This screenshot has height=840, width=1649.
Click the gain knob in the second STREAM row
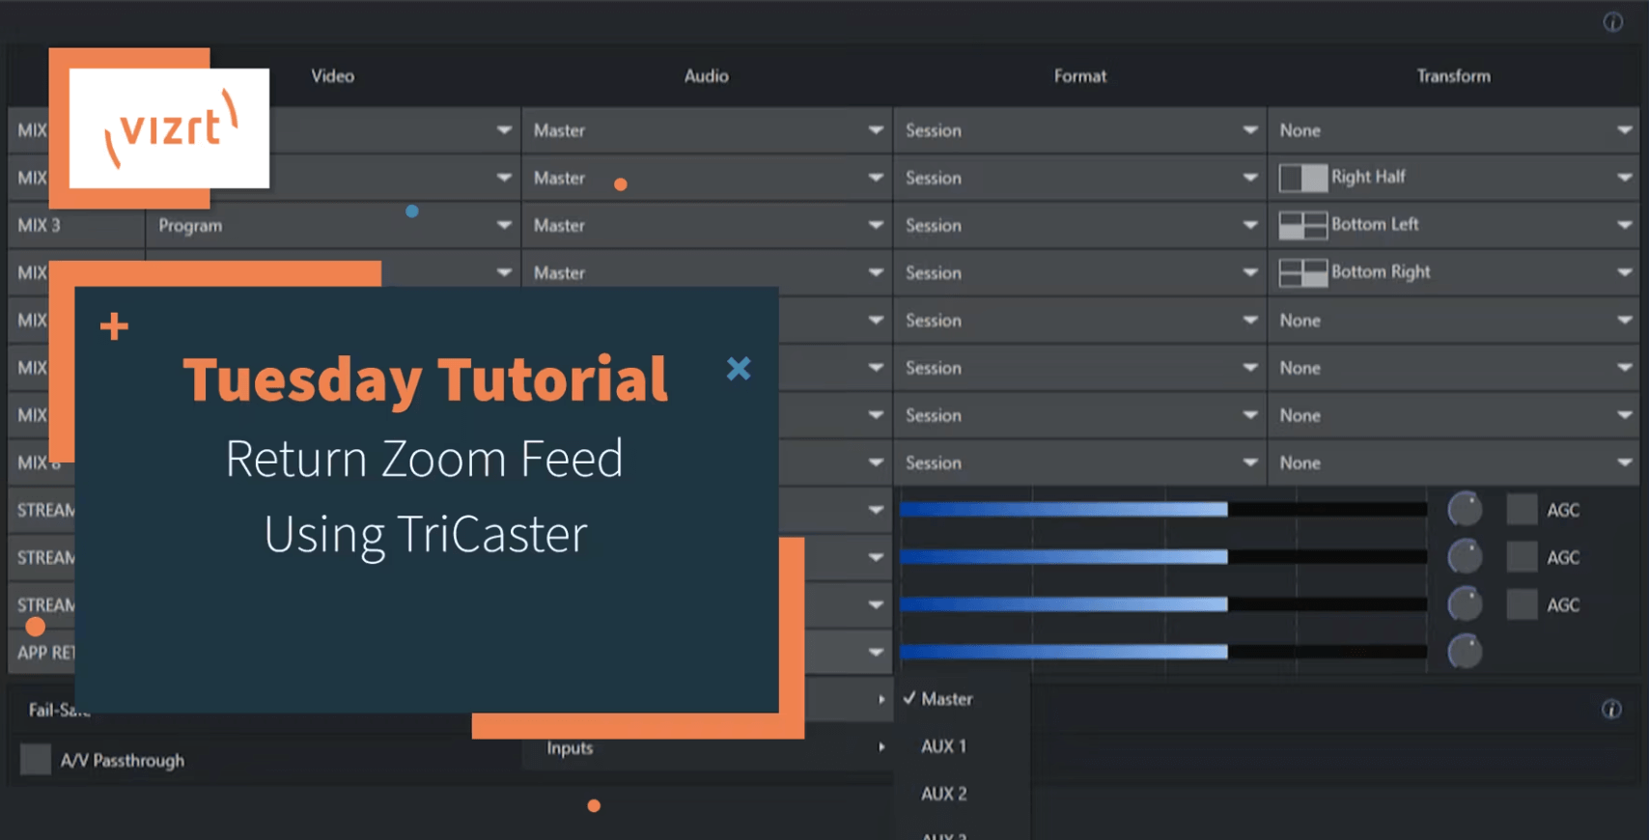[1465, 556]
